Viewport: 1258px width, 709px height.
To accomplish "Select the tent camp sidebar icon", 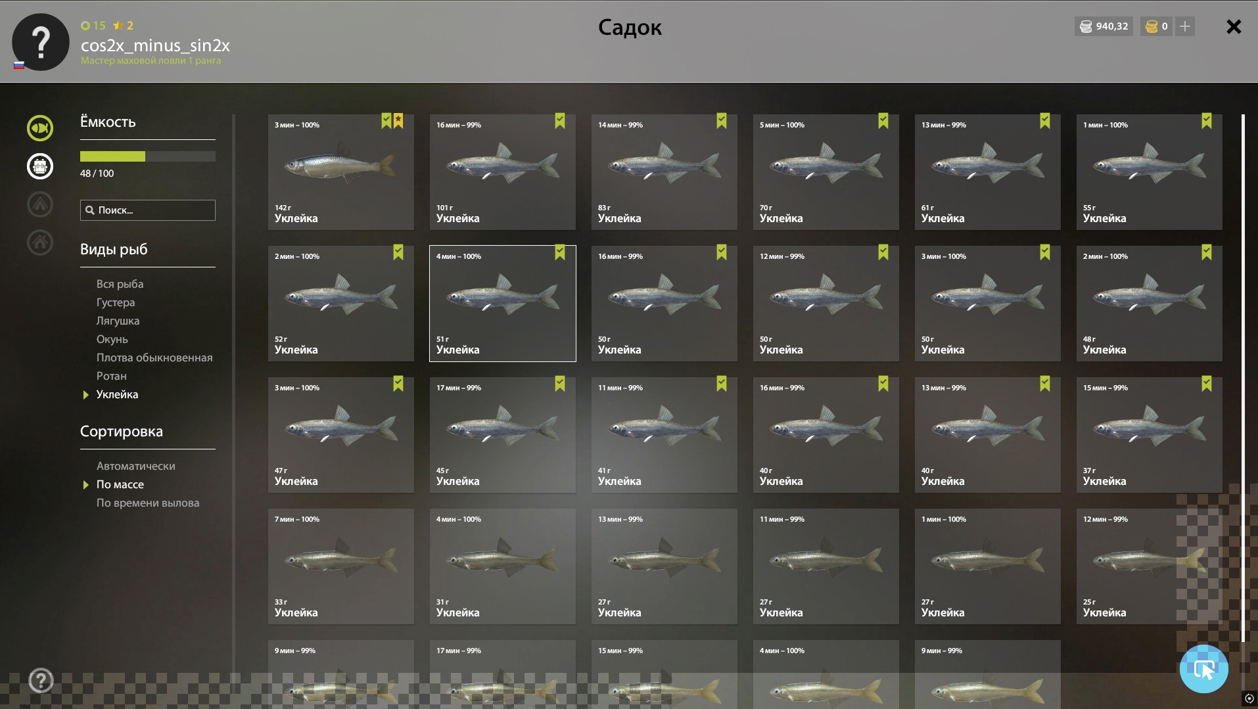I will point(40,204).
